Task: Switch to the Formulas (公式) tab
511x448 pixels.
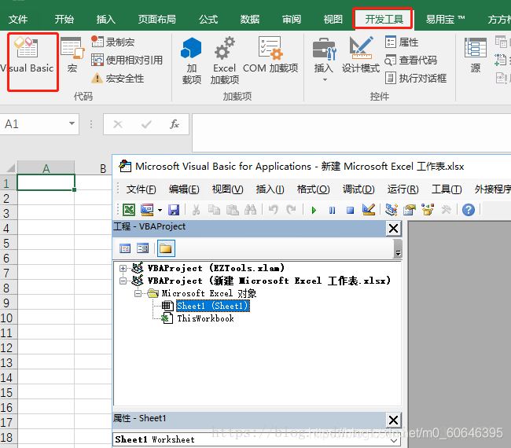Action: [x=208, y=19]
